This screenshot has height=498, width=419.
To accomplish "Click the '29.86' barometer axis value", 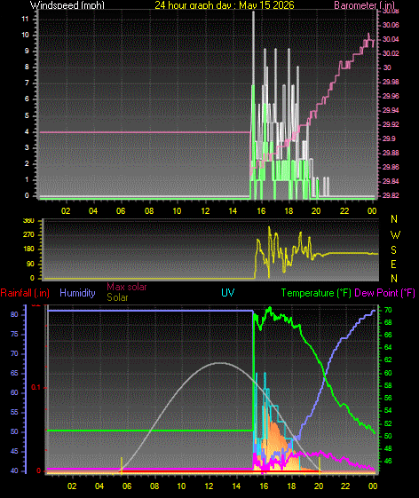I will tap(391, 167).
